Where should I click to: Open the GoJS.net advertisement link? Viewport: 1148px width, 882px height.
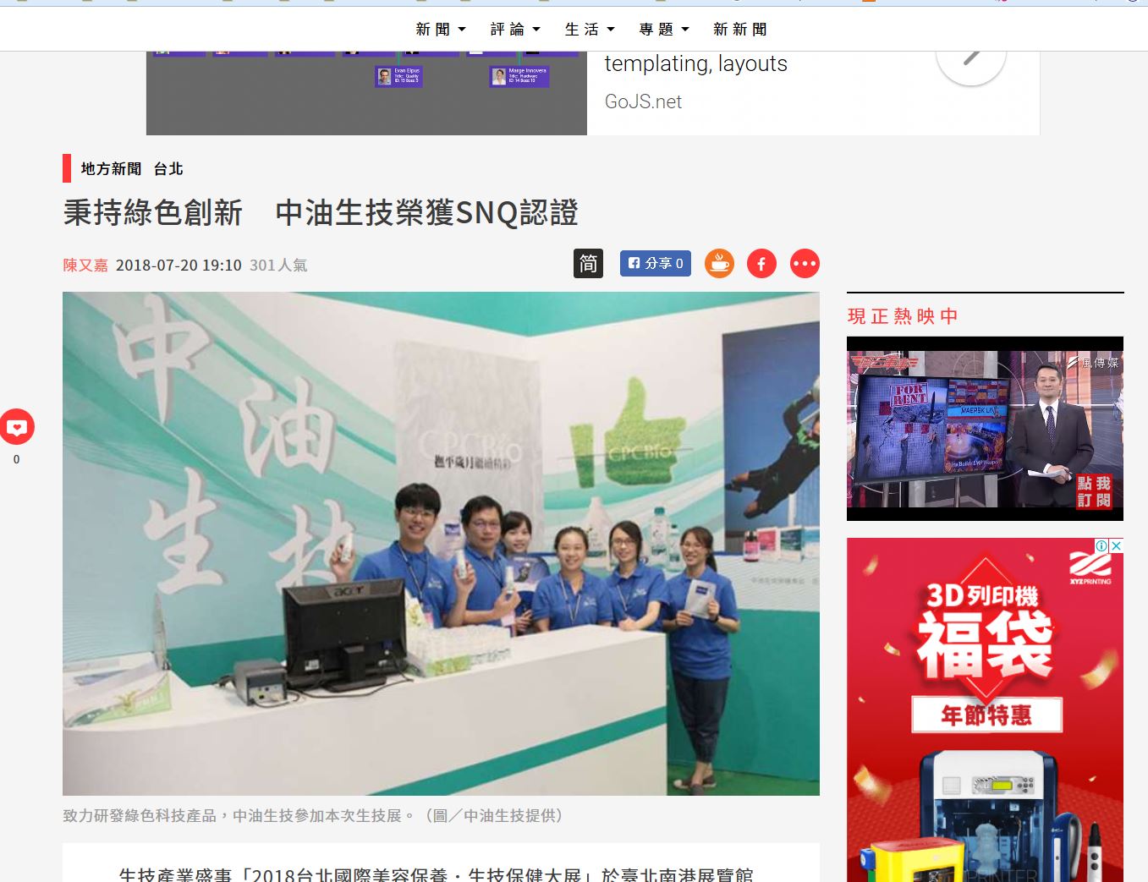click(x=643, y=101)
